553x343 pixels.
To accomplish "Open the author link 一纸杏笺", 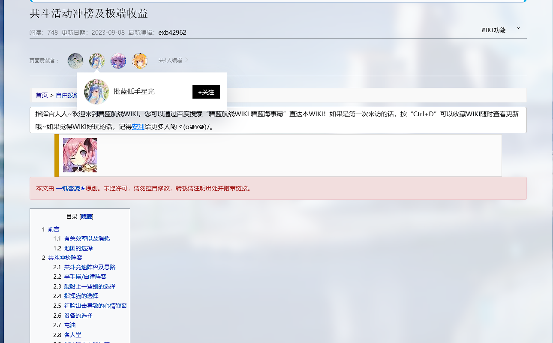I will tap(70, 188).
